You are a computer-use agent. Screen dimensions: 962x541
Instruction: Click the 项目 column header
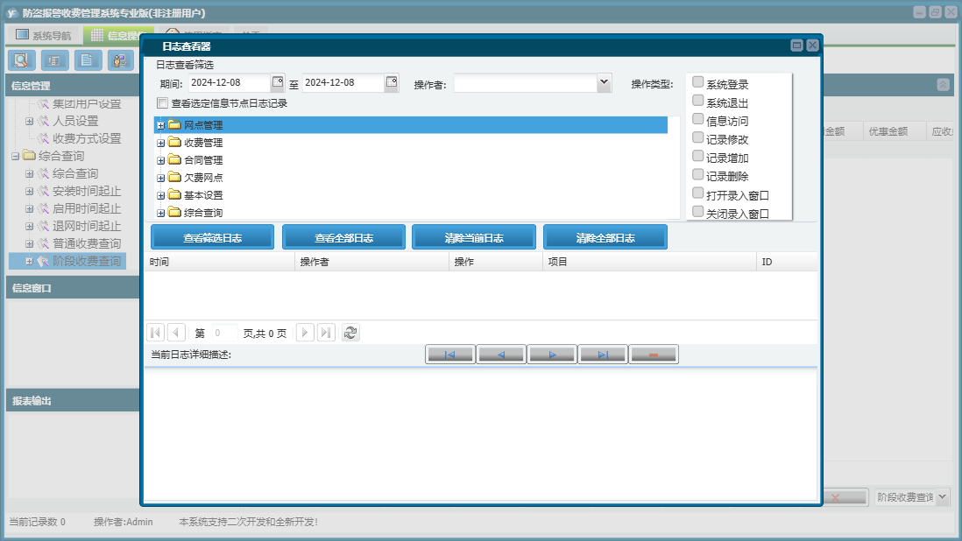click(650, 262)
